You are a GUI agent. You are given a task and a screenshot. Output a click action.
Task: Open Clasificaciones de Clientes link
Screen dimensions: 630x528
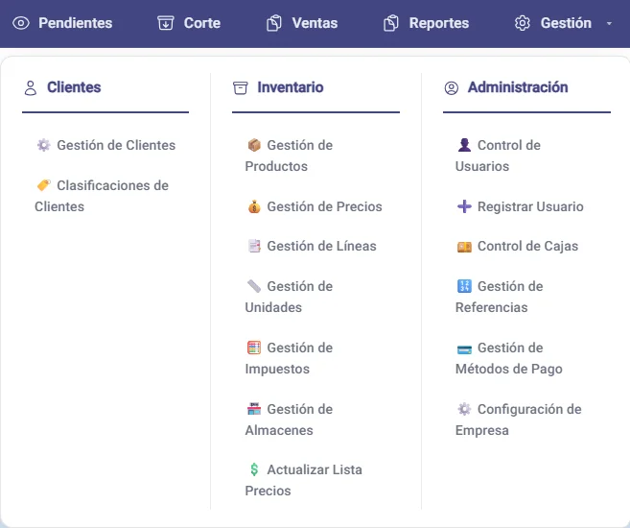point(102,196)
